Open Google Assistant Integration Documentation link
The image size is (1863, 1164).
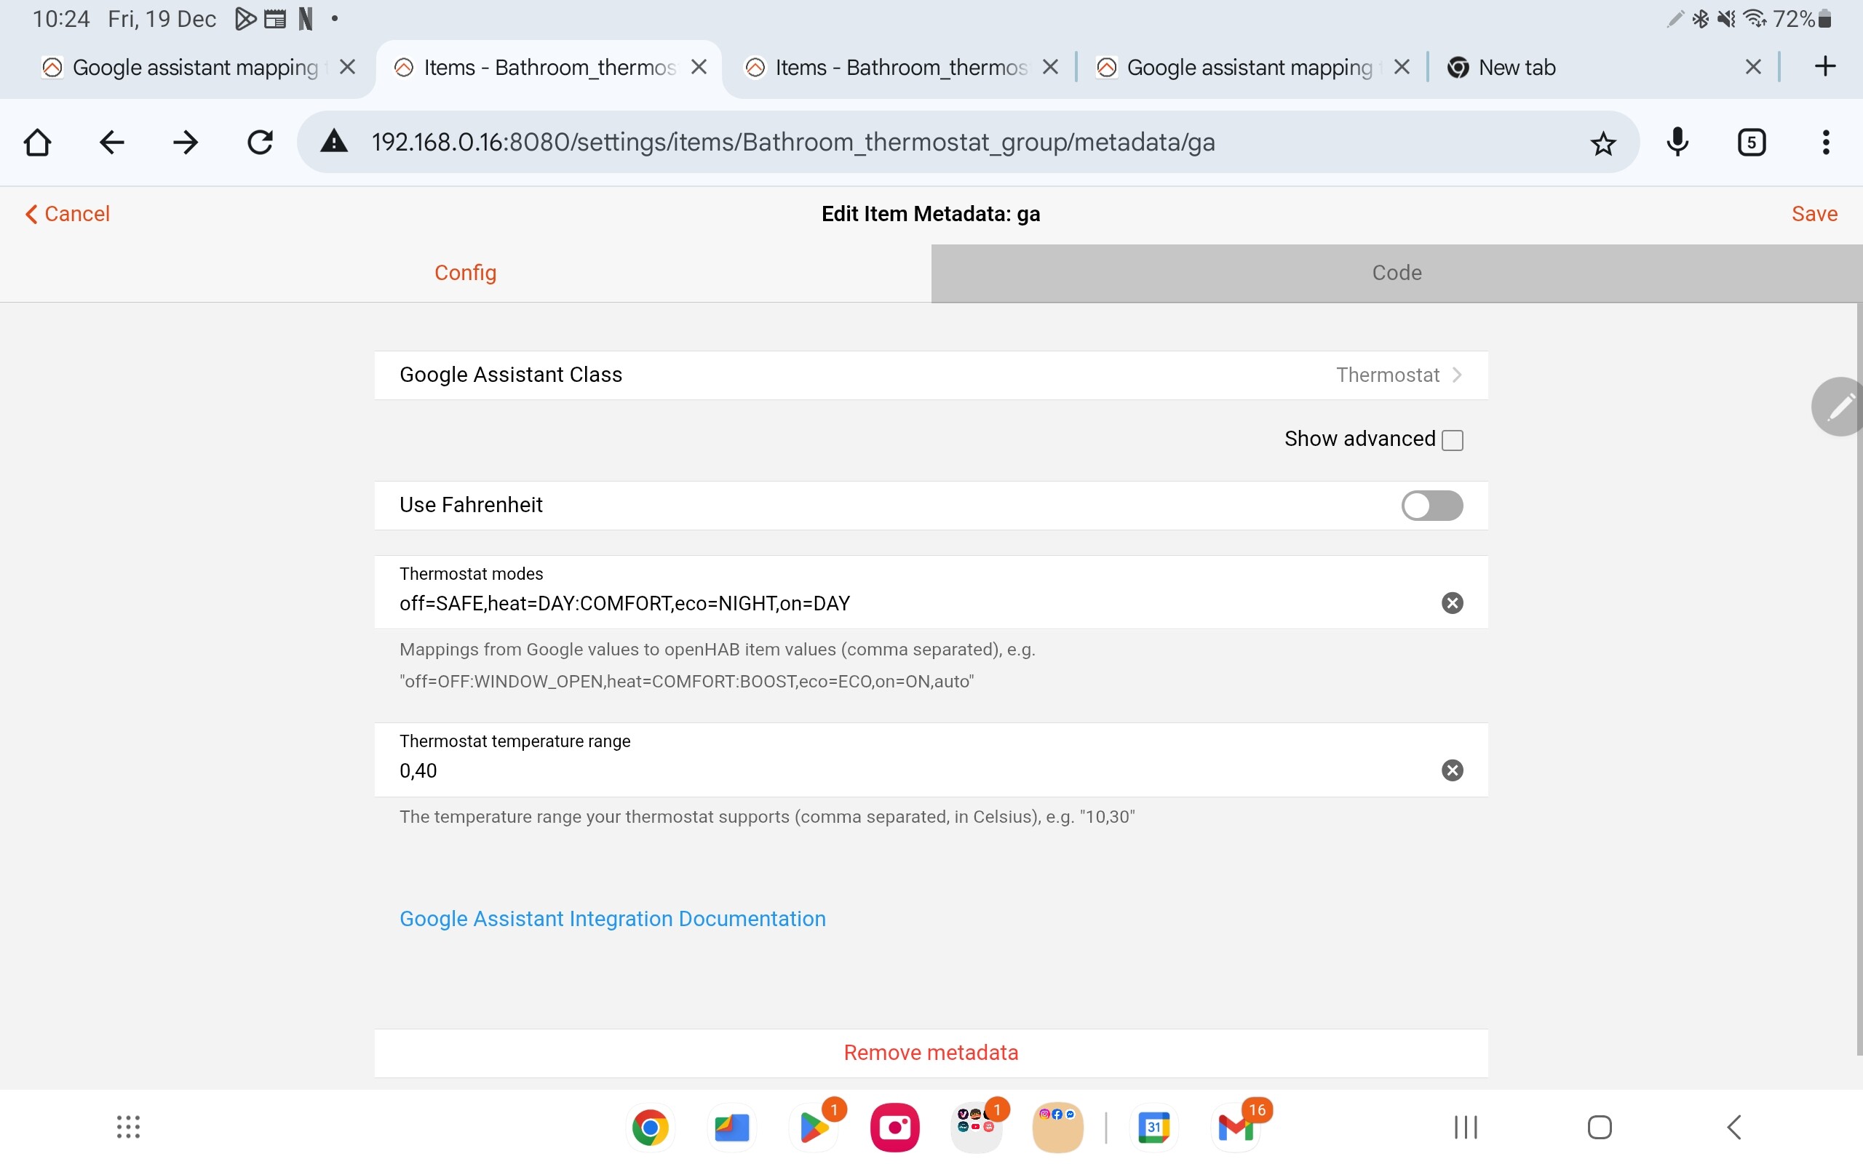pos(612,918)
